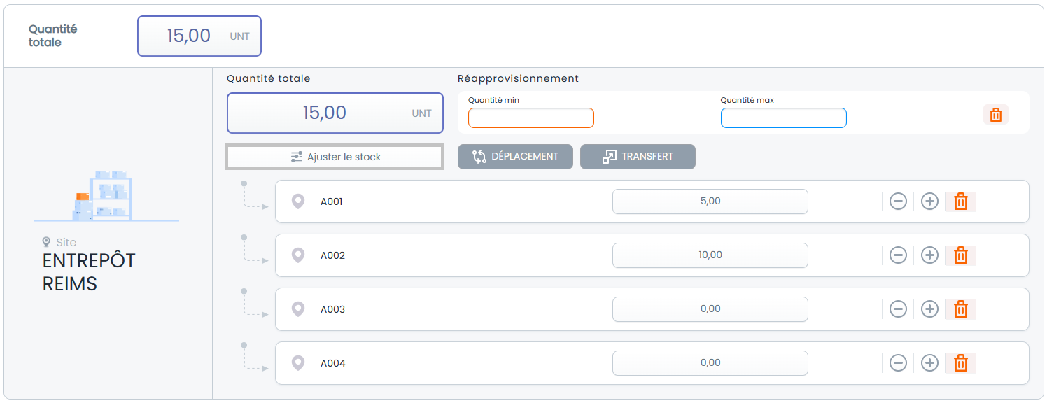1047x403 pixels.
Task: Select the A003 location pin icon
Action: point(298,309)
